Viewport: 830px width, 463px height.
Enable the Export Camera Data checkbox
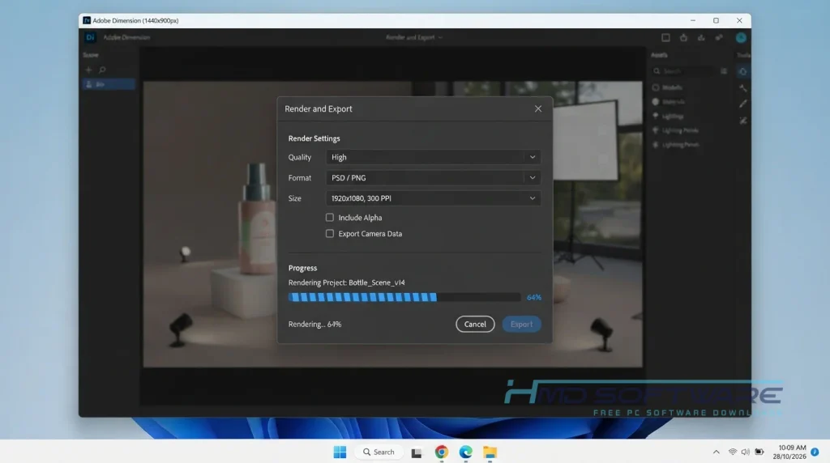[x=330, y=234]
